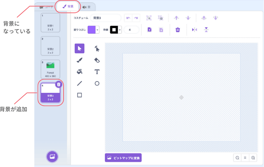264x167 pixels.
Task: Activate the Reshape tool
Action: click(x=97, y=49)
